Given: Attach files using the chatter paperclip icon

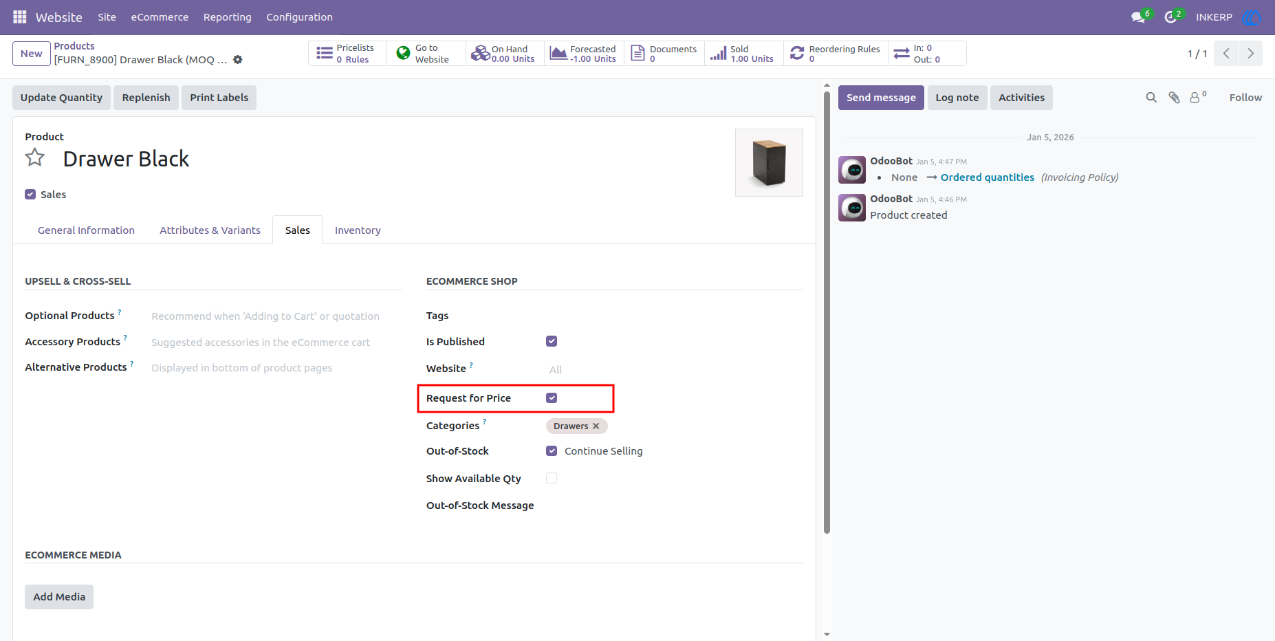Looking at the screenshot, I should coord(1175,98).
